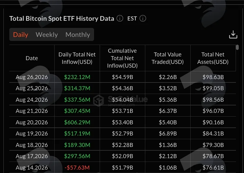Select the Daily tab
This screenshot has width=244, height=173.
click(20, 34)
